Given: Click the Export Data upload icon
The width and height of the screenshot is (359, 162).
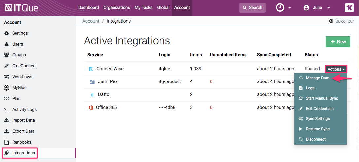Looking at the screenshot, I should 7,131.
